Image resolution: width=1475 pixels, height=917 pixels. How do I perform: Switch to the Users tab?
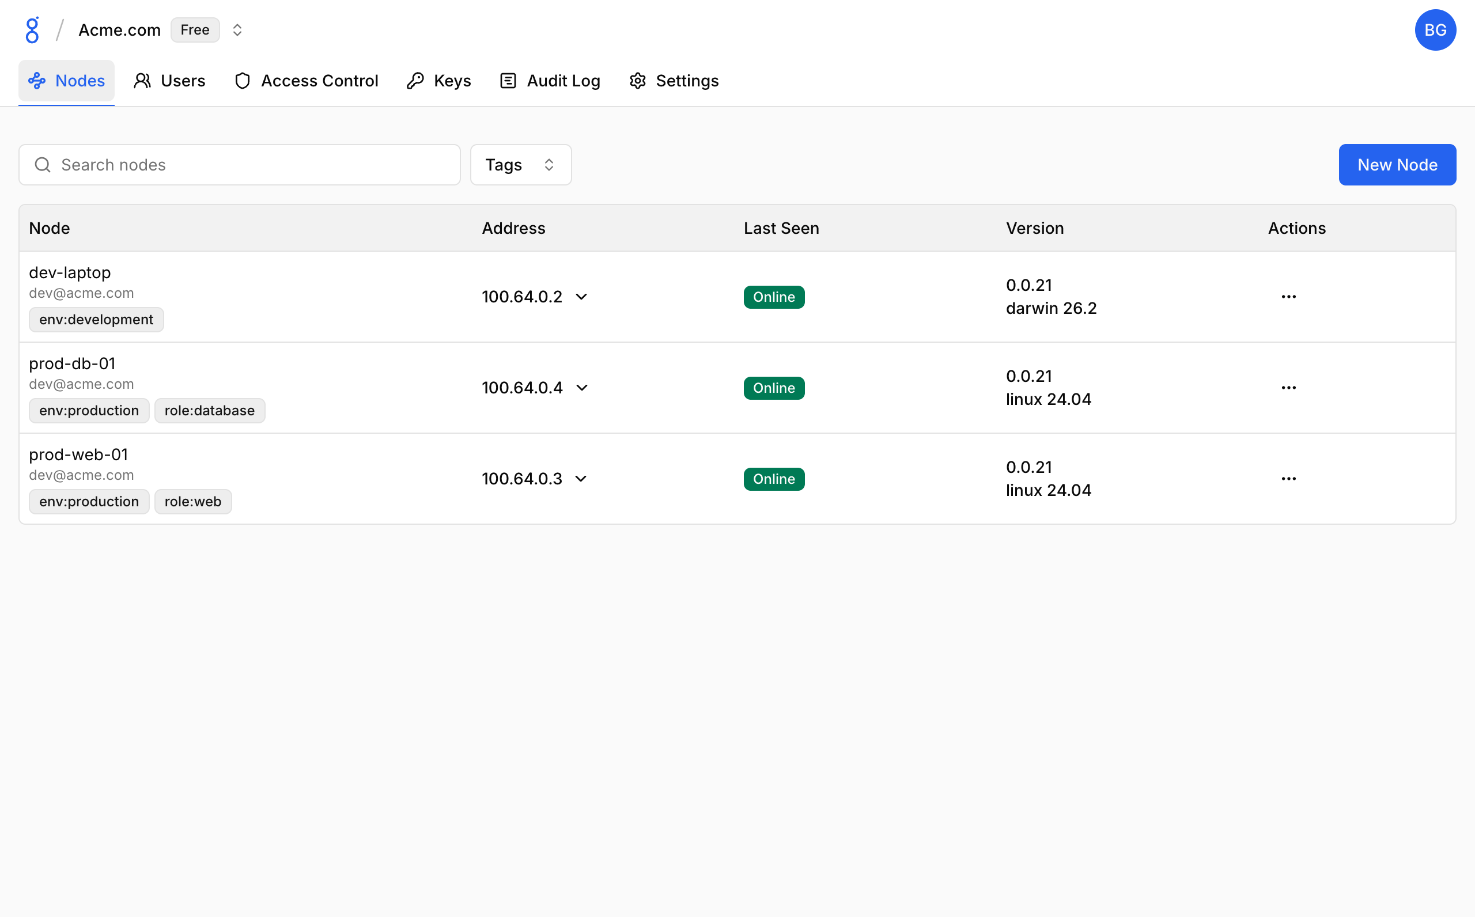(x=170, y=81)
